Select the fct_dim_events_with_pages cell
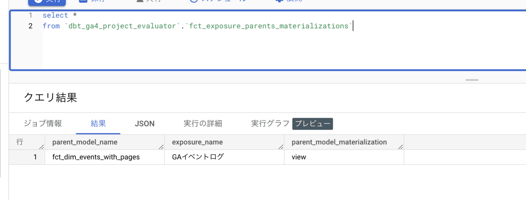Image resolution: width=526 pixels, height=200 pixels. (96, 157)
